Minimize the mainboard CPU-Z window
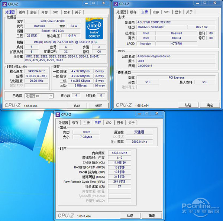 click(198, 3)
